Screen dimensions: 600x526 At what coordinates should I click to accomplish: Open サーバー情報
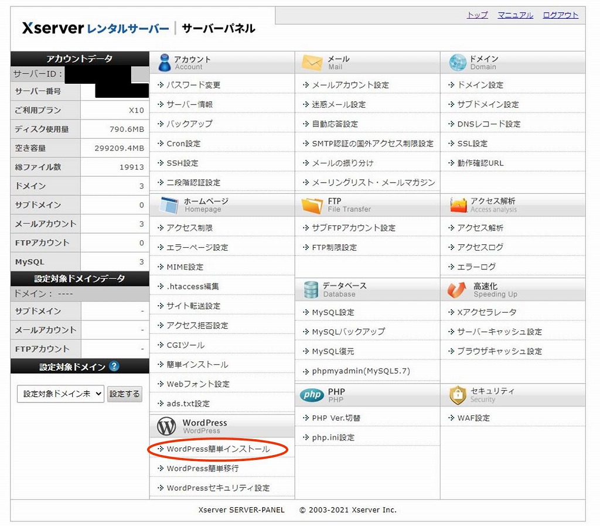[189, 104]
